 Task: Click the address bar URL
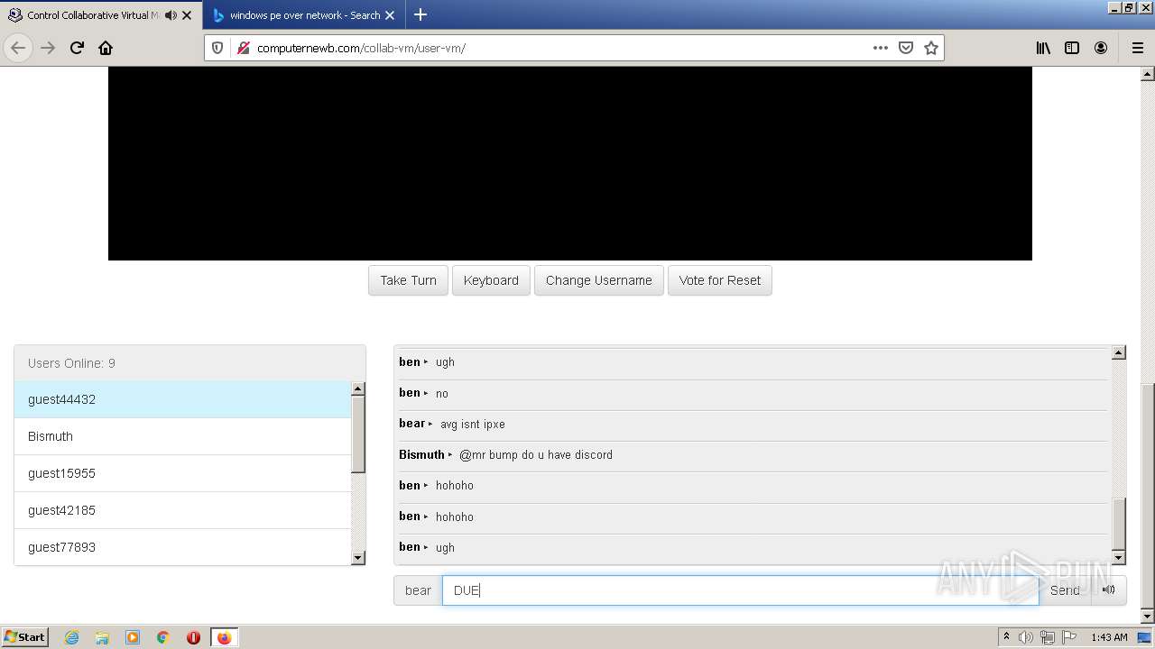361,48
